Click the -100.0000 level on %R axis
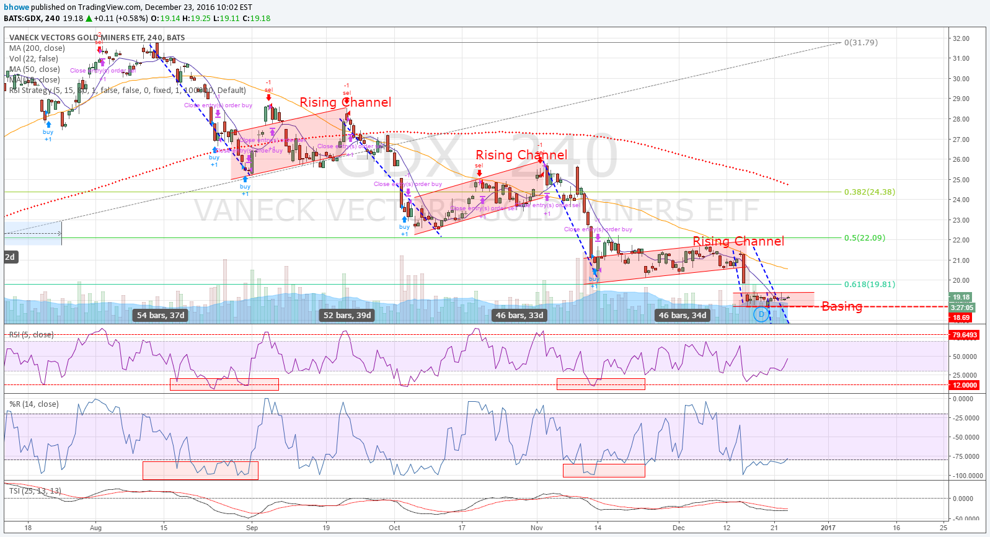Image resolution: width=990 pixels, height=537 pixels. [x=967, y=476]
